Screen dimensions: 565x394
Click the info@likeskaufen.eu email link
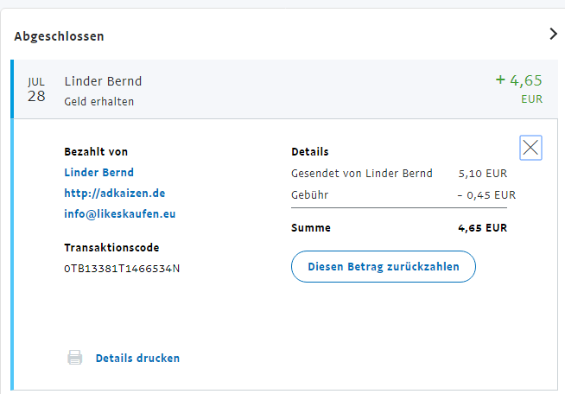tap(119, 213)
